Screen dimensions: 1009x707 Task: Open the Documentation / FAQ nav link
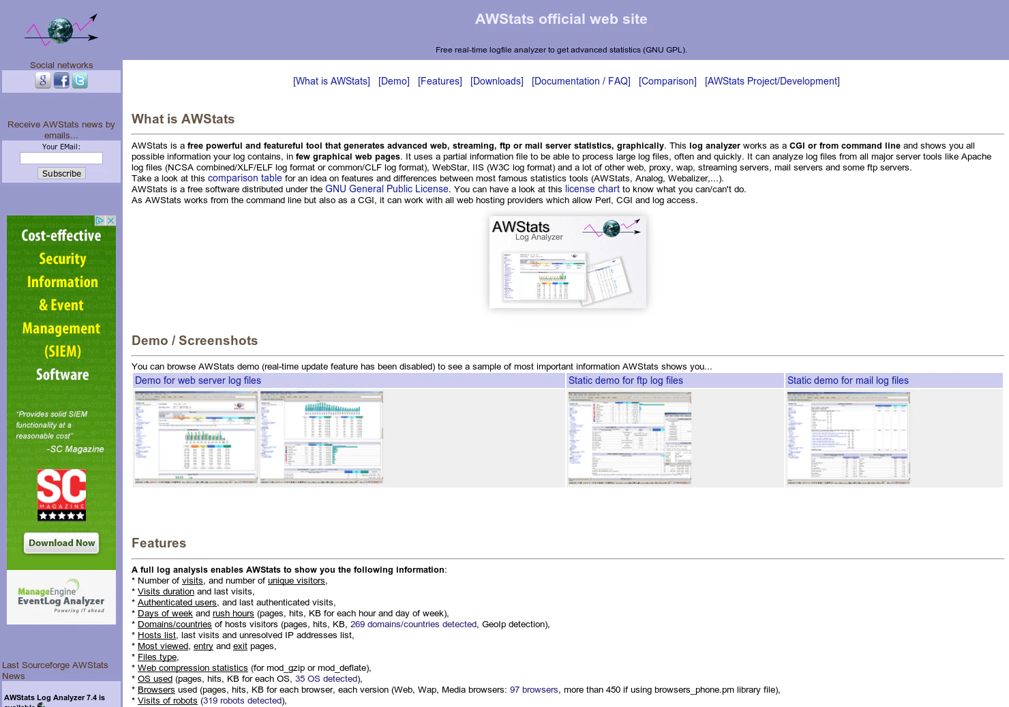(581, 81)
